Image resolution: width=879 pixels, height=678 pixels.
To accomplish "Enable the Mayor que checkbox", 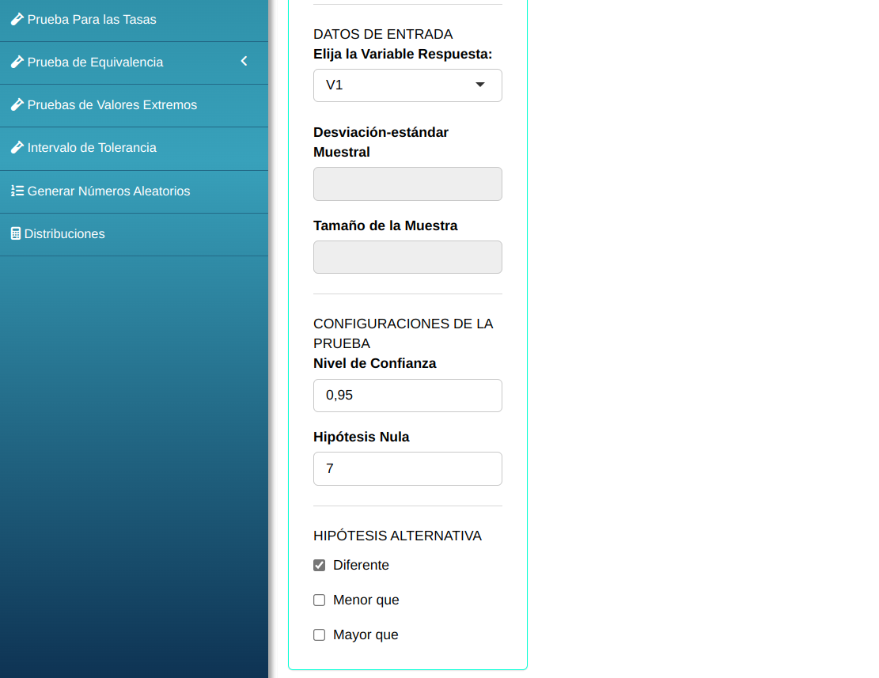I will [x=320, y=634].
